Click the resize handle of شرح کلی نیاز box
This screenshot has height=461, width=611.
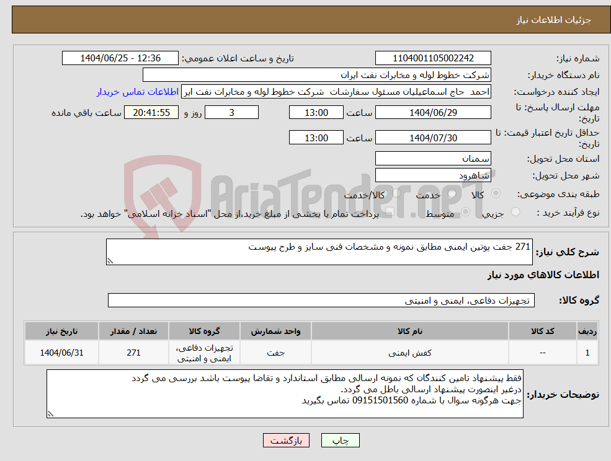[110, 261]
